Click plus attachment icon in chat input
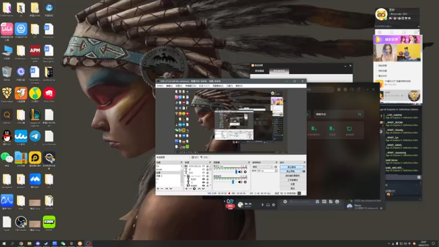 pyautogui.click(x=285, y=201)
